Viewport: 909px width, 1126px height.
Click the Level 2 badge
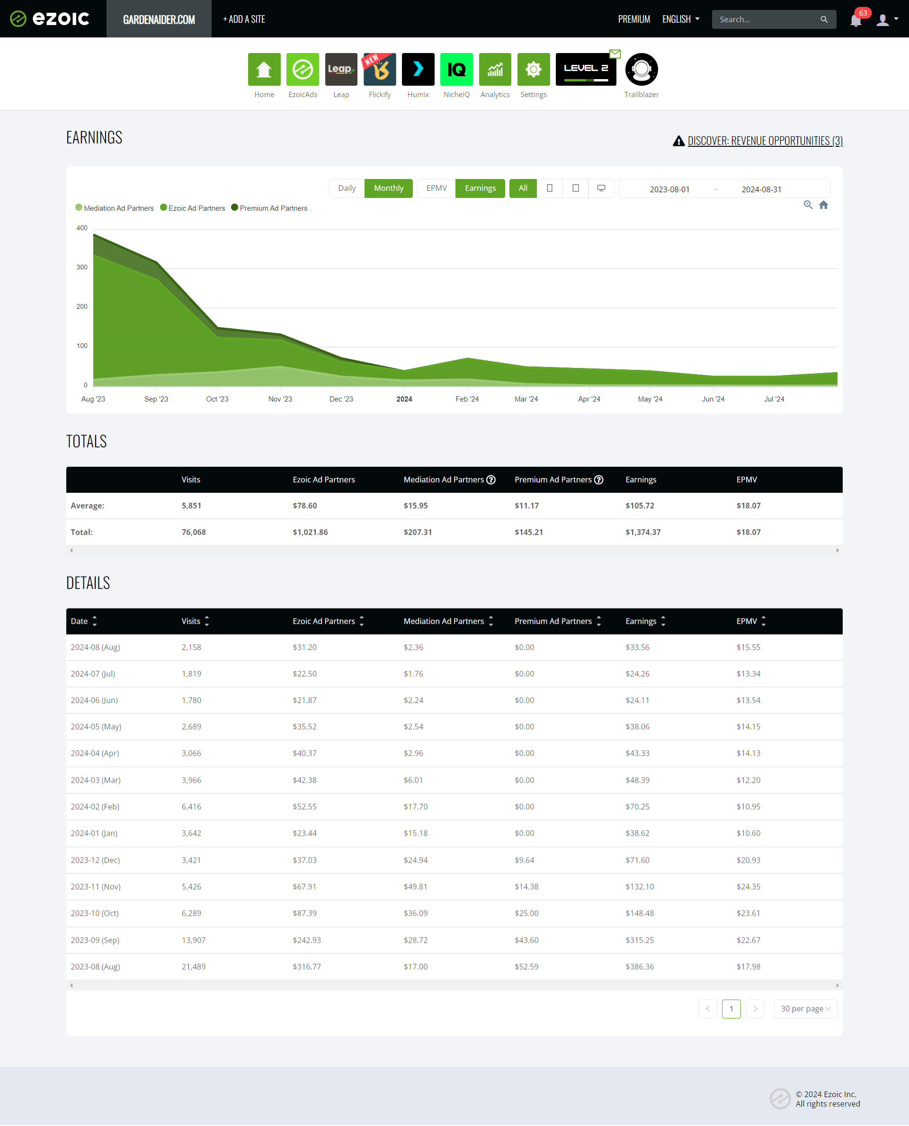[x=585, y=69]
